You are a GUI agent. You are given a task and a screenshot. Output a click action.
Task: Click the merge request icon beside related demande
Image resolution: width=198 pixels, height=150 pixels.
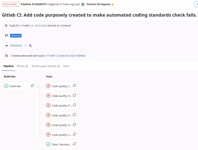(x=6, y=56)
